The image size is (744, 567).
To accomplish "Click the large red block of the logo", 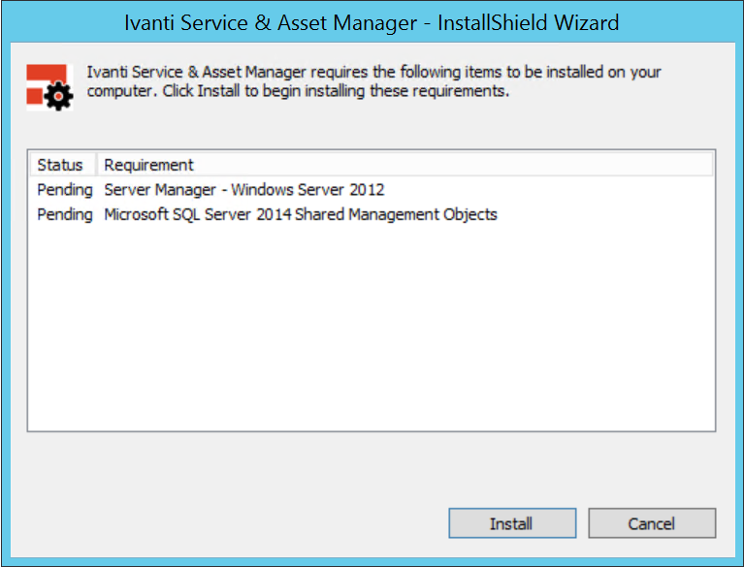I will (46, 72).
